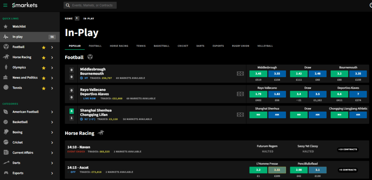Click the Current Affairs newspaper icon
Screen dimensions: 372x180
pos(6,153)
